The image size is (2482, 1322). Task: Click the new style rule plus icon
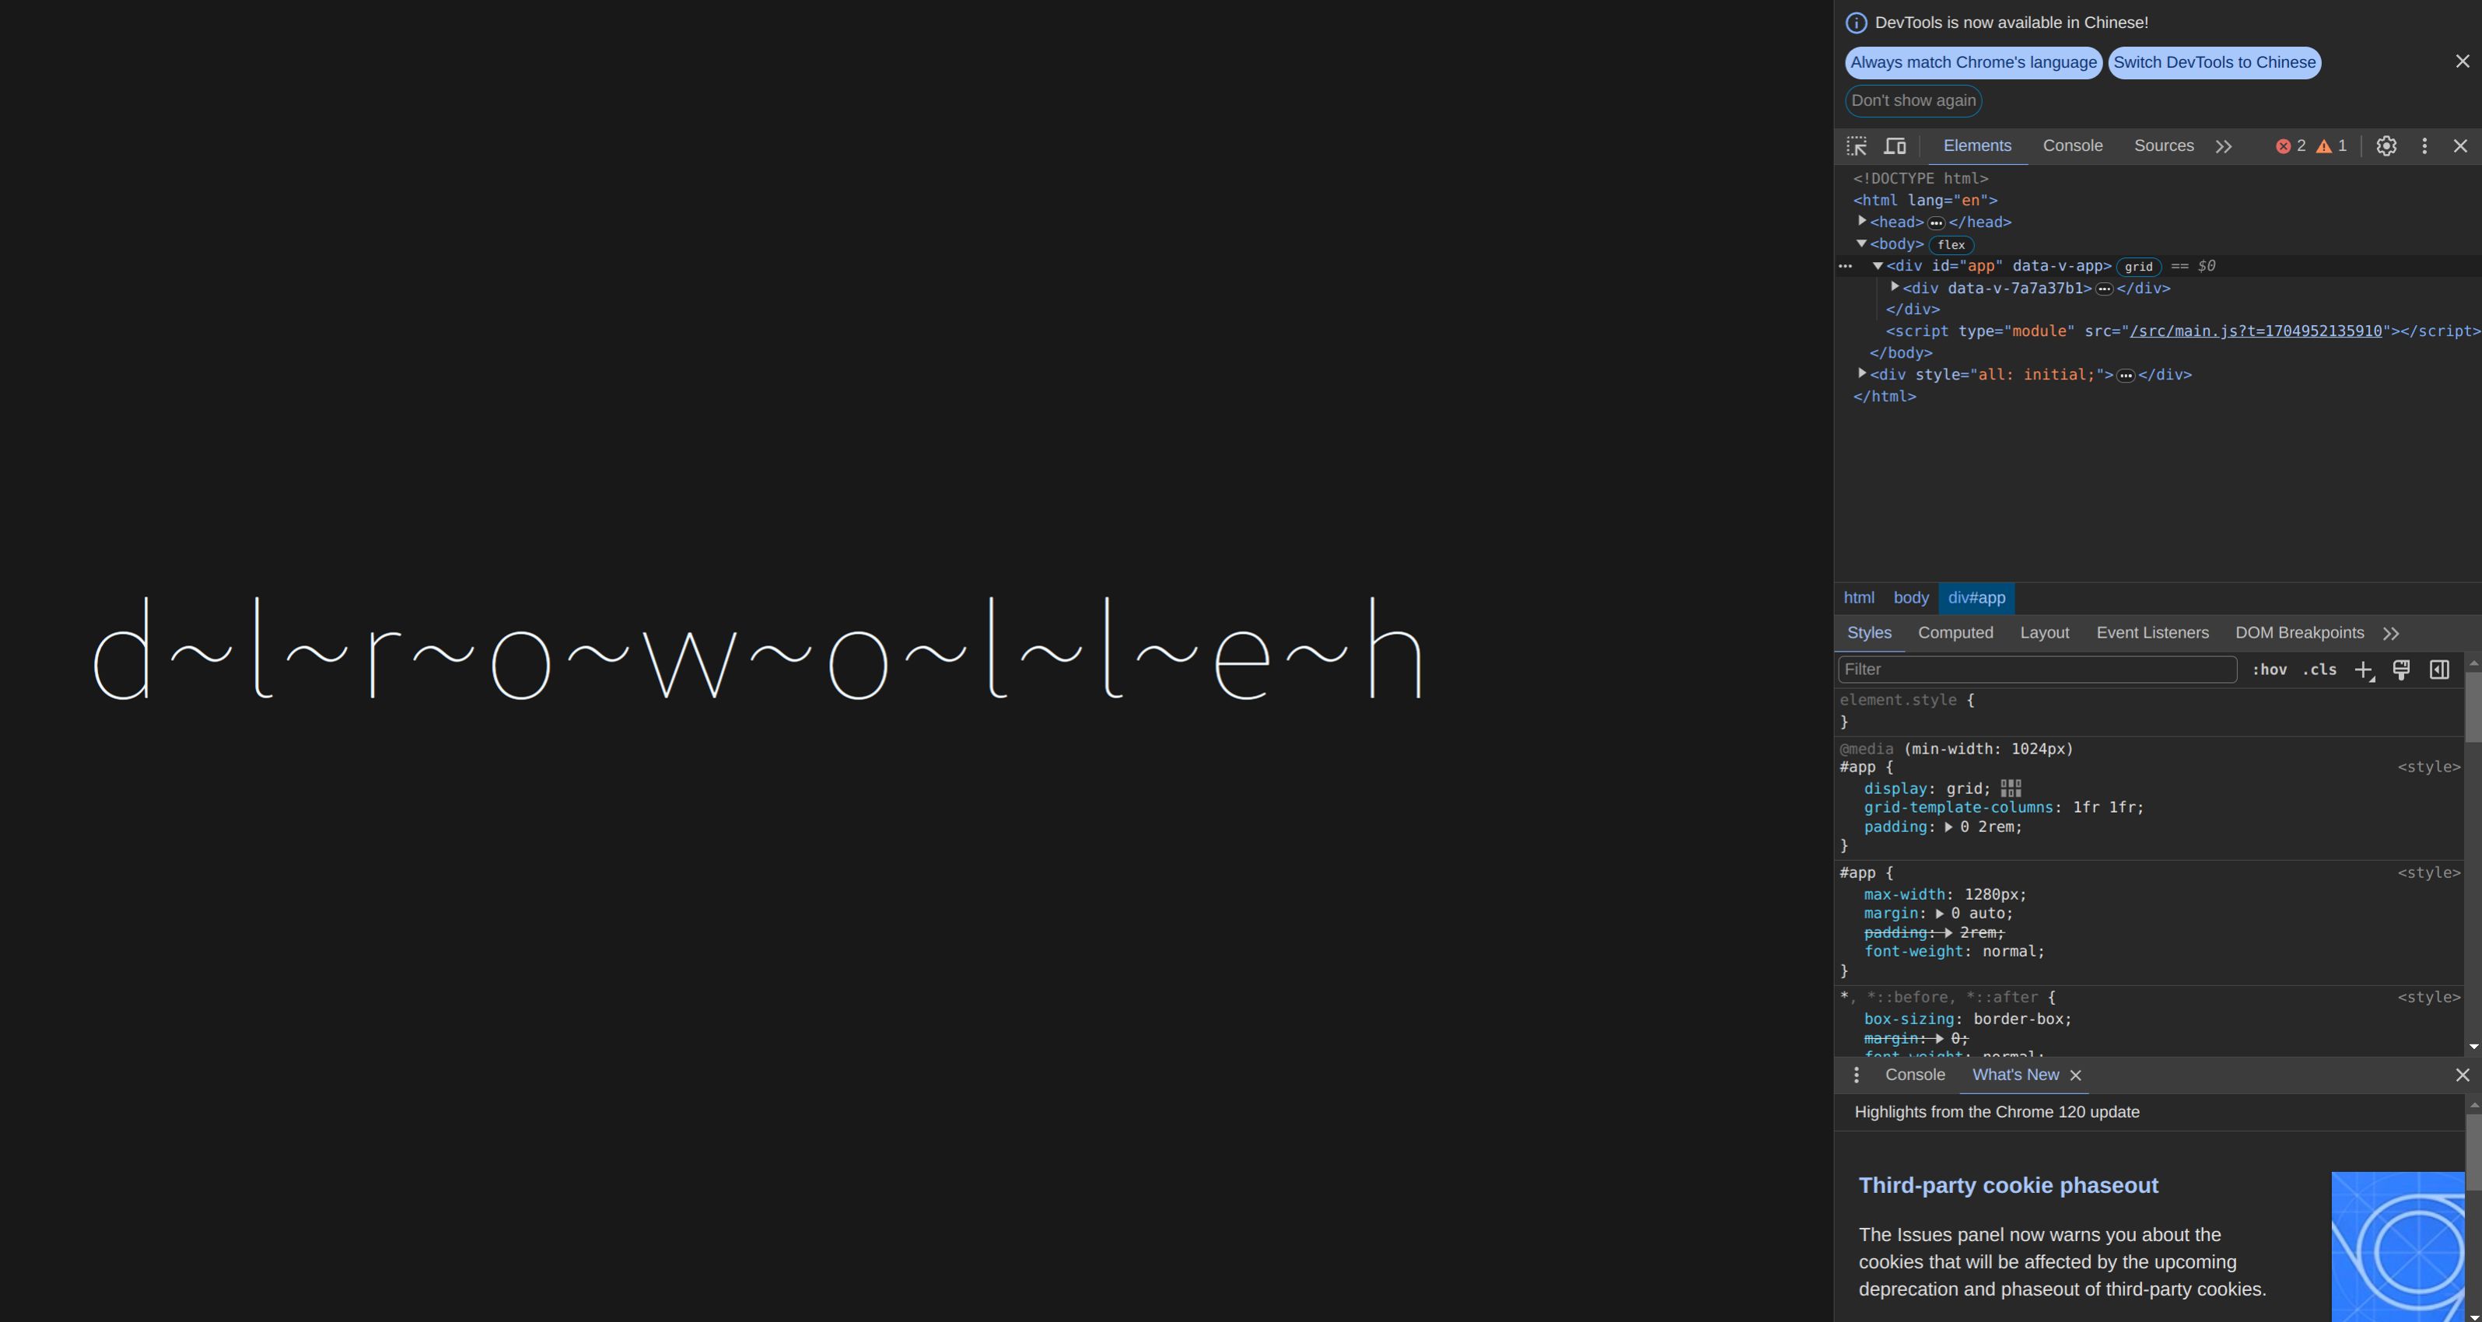[x=2364, y=670]
